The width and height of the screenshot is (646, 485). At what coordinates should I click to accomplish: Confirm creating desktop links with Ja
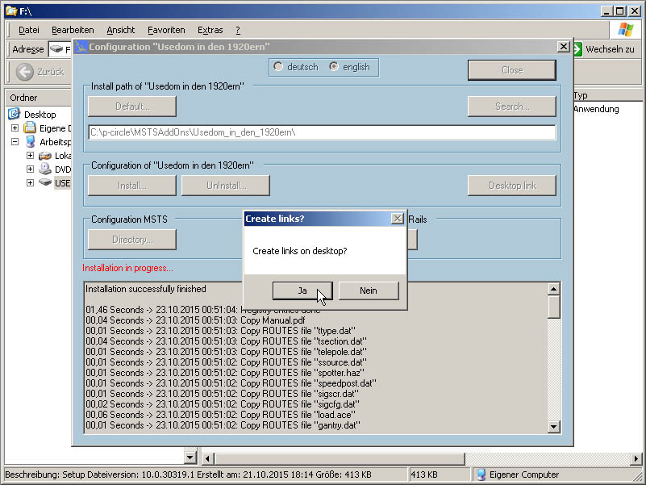tap(302, 291)
